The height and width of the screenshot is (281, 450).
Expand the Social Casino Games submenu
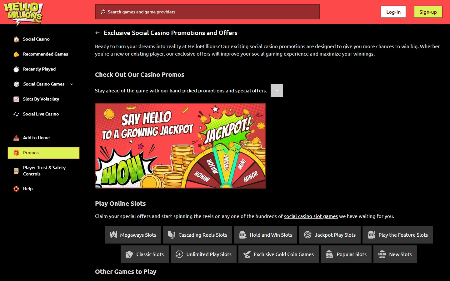(x=72, y=84)
